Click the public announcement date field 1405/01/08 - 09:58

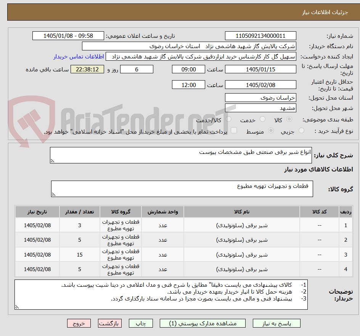[x=68, y=36]
